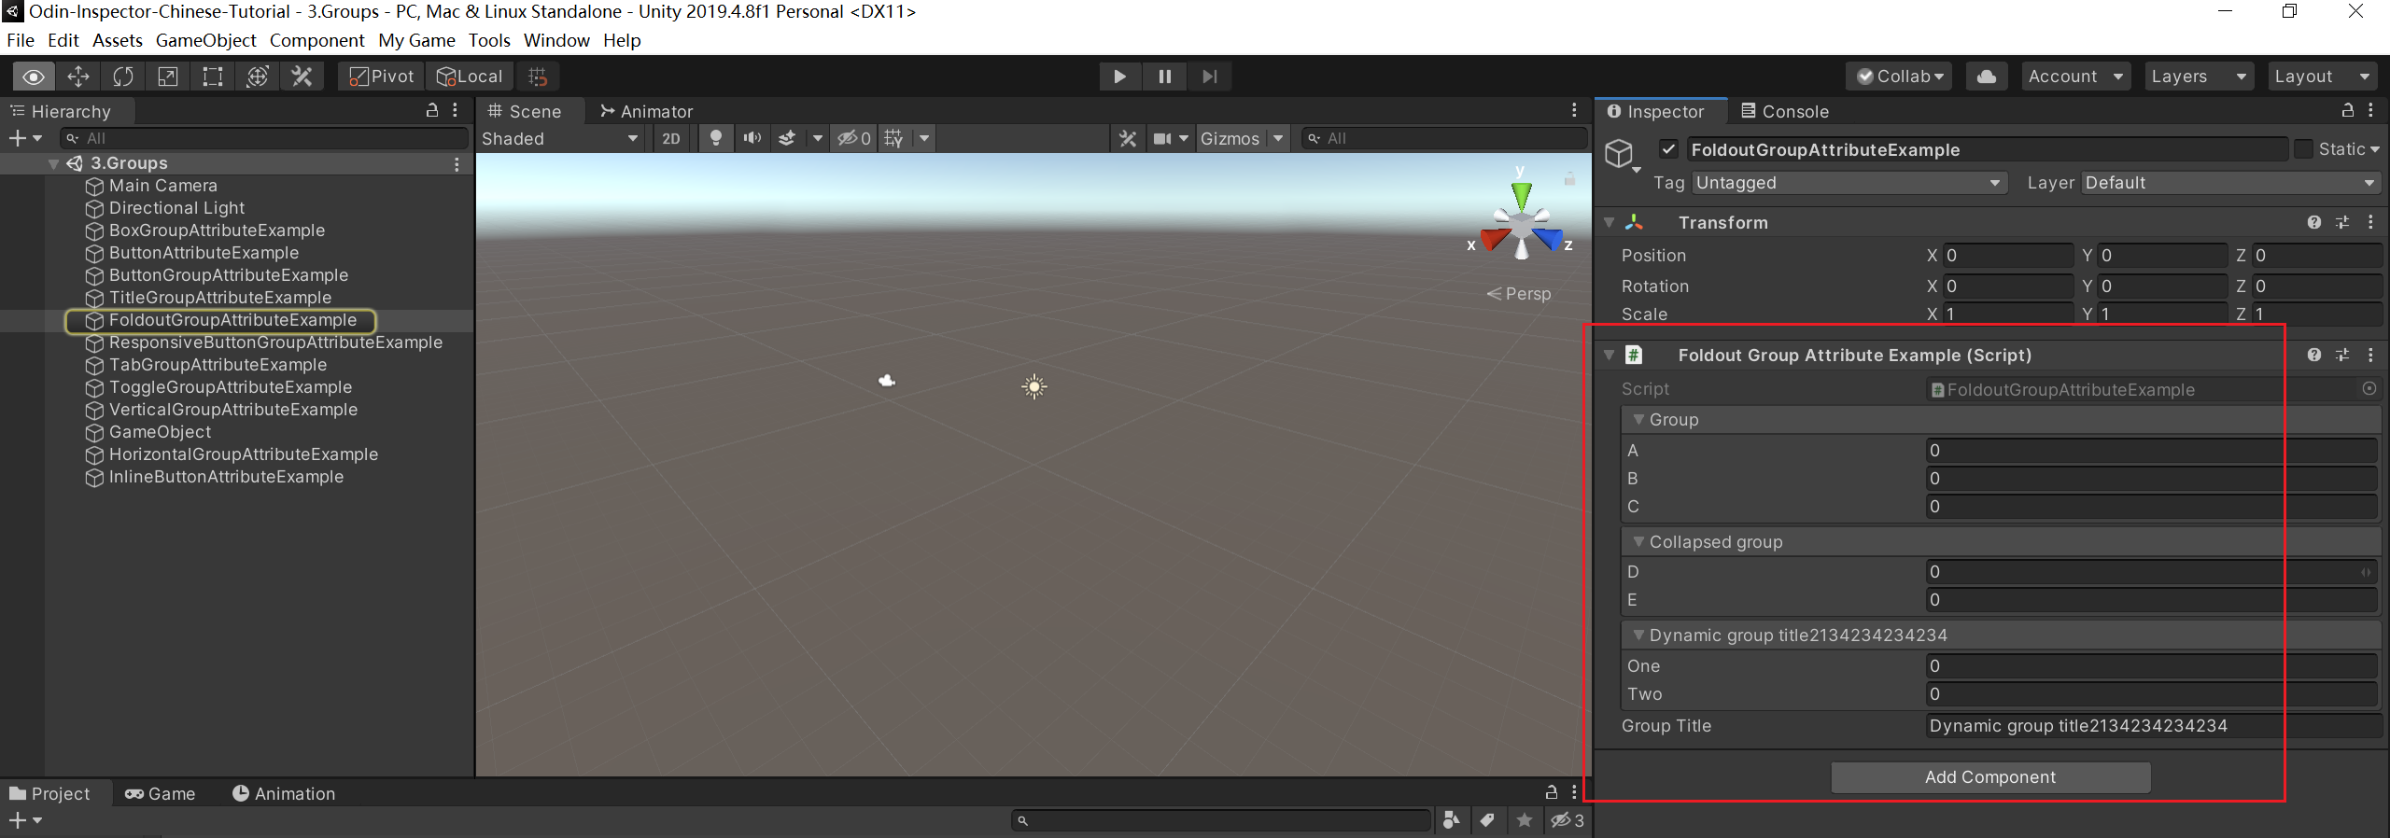Pick script object selector circle
Image resolution: width=2390 pixels, height=838 pixels.
coord(2369,388)
